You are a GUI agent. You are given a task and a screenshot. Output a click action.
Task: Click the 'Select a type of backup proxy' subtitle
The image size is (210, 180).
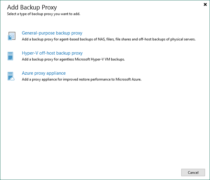coord(44,14)
